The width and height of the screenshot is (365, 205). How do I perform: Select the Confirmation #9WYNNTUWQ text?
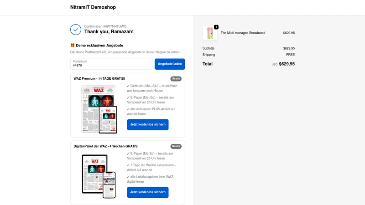(x=105, y=26)
